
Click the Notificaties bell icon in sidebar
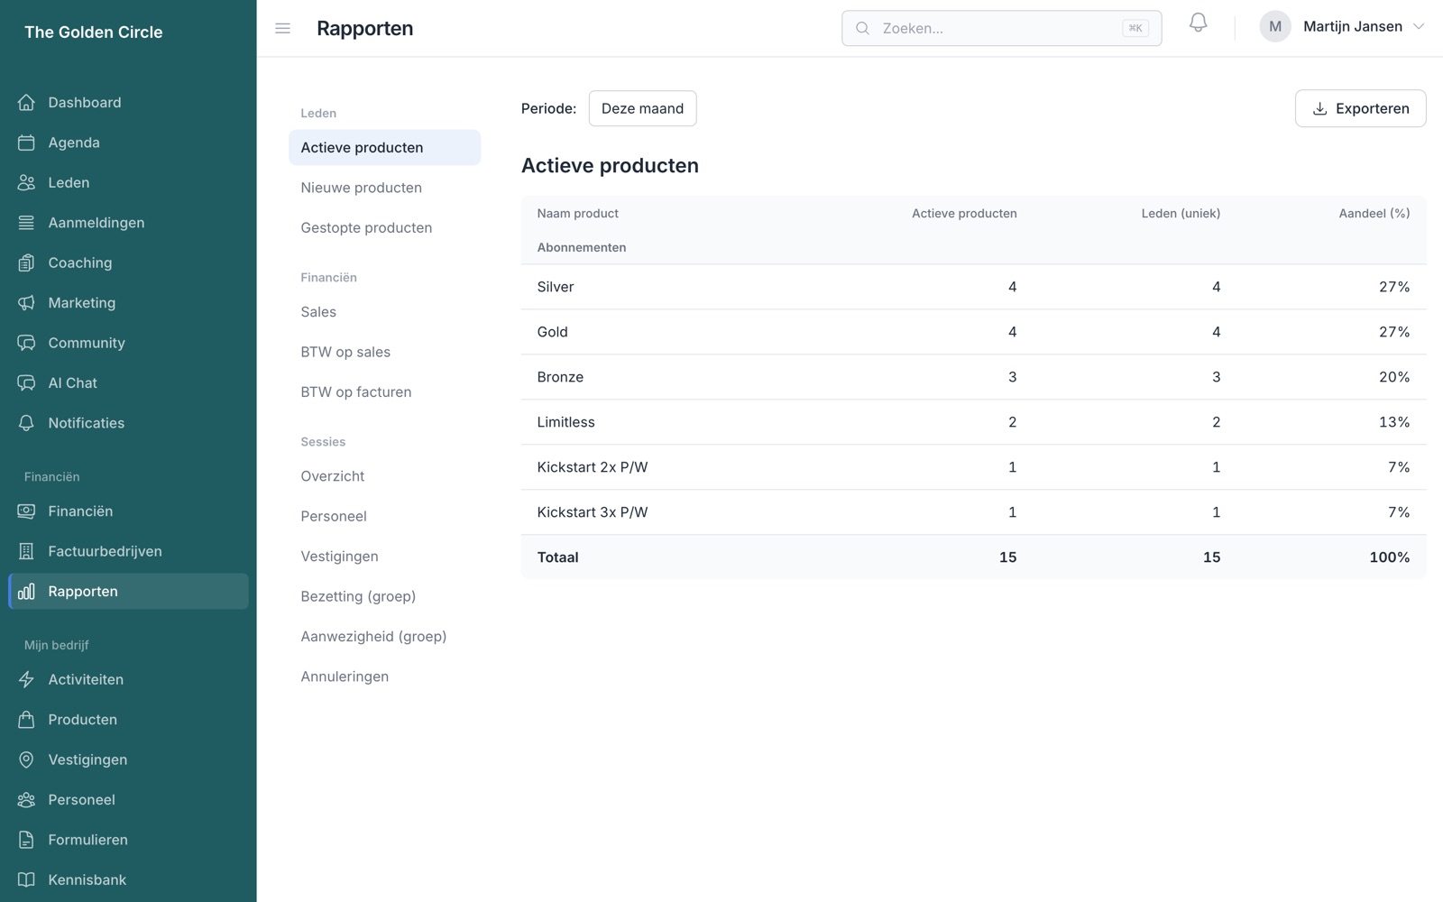26,423
